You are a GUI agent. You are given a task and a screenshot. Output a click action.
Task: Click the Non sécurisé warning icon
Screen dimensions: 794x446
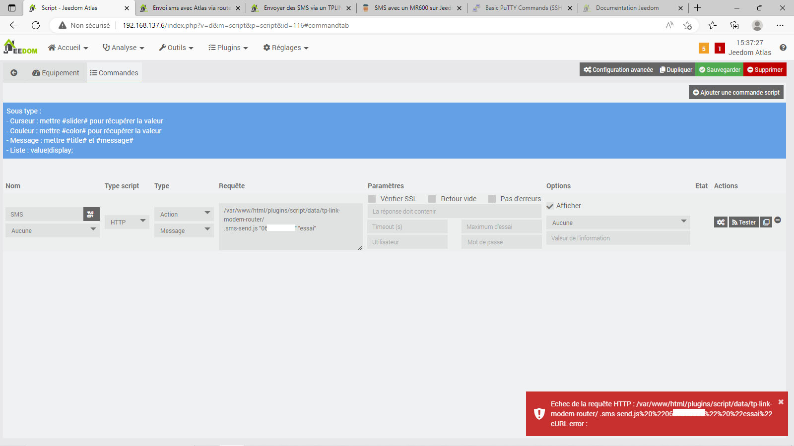[63, 25]
